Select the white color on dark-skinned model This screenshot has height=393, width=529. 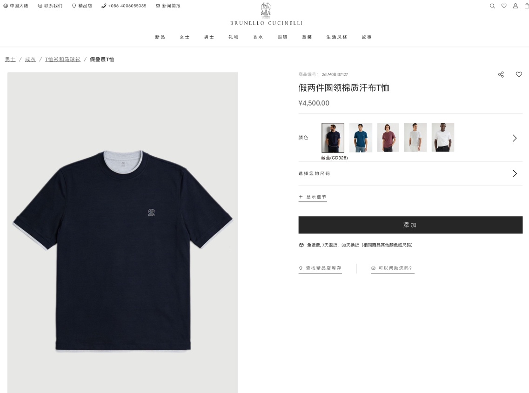point(442,137)
